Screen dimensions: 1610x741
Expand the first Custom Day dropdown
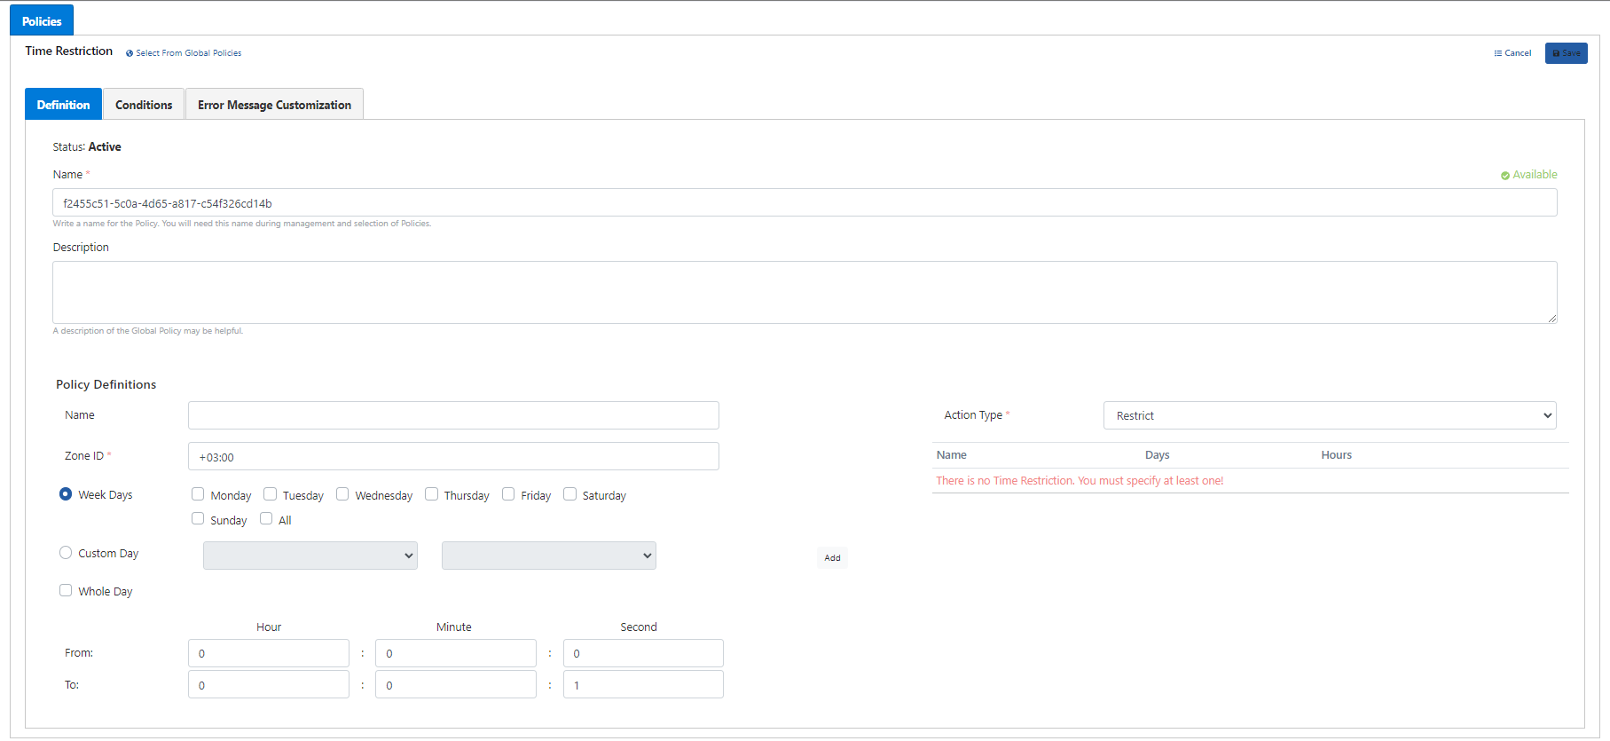310,556
